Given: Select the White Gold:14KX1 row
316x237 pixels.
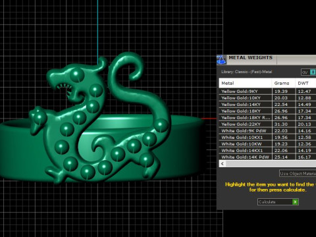Looking at the screenshot, I should click(x=267, y=151).
